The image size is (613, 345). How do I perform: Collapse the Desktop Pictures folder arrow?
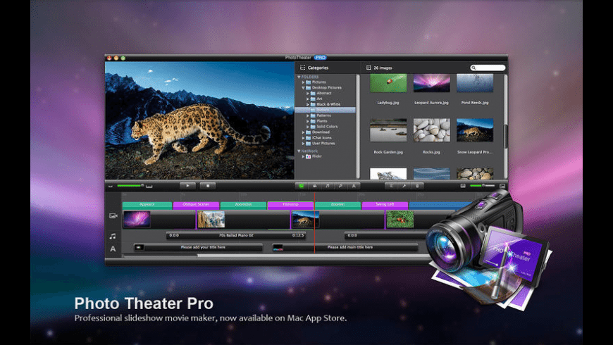[303, 88]
